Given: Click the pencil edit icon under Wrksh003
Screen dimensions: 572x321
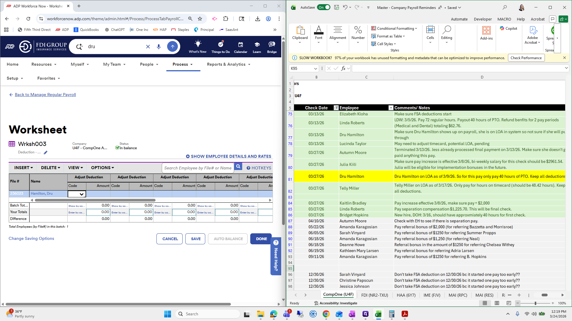Looking at the screenshot, I should pyautogui.click(x=46, y=152).
